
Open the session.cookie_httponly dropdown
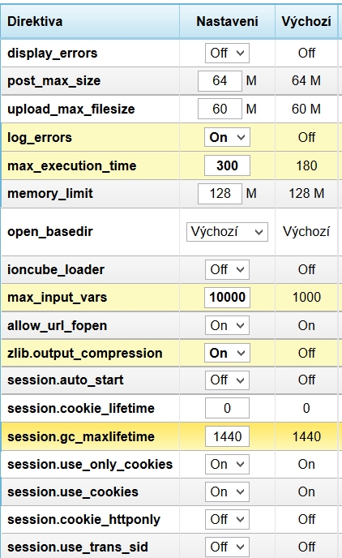pyautogui.click(x=227, y=520)
